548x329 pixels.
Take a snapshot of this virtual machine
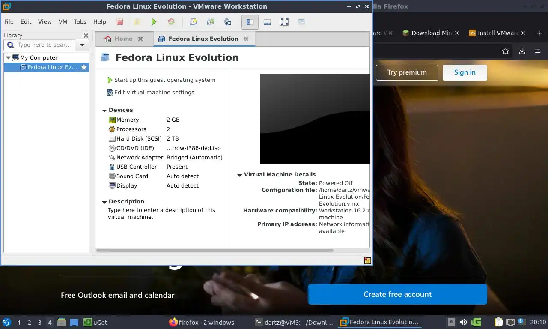[x=194, y=22]
